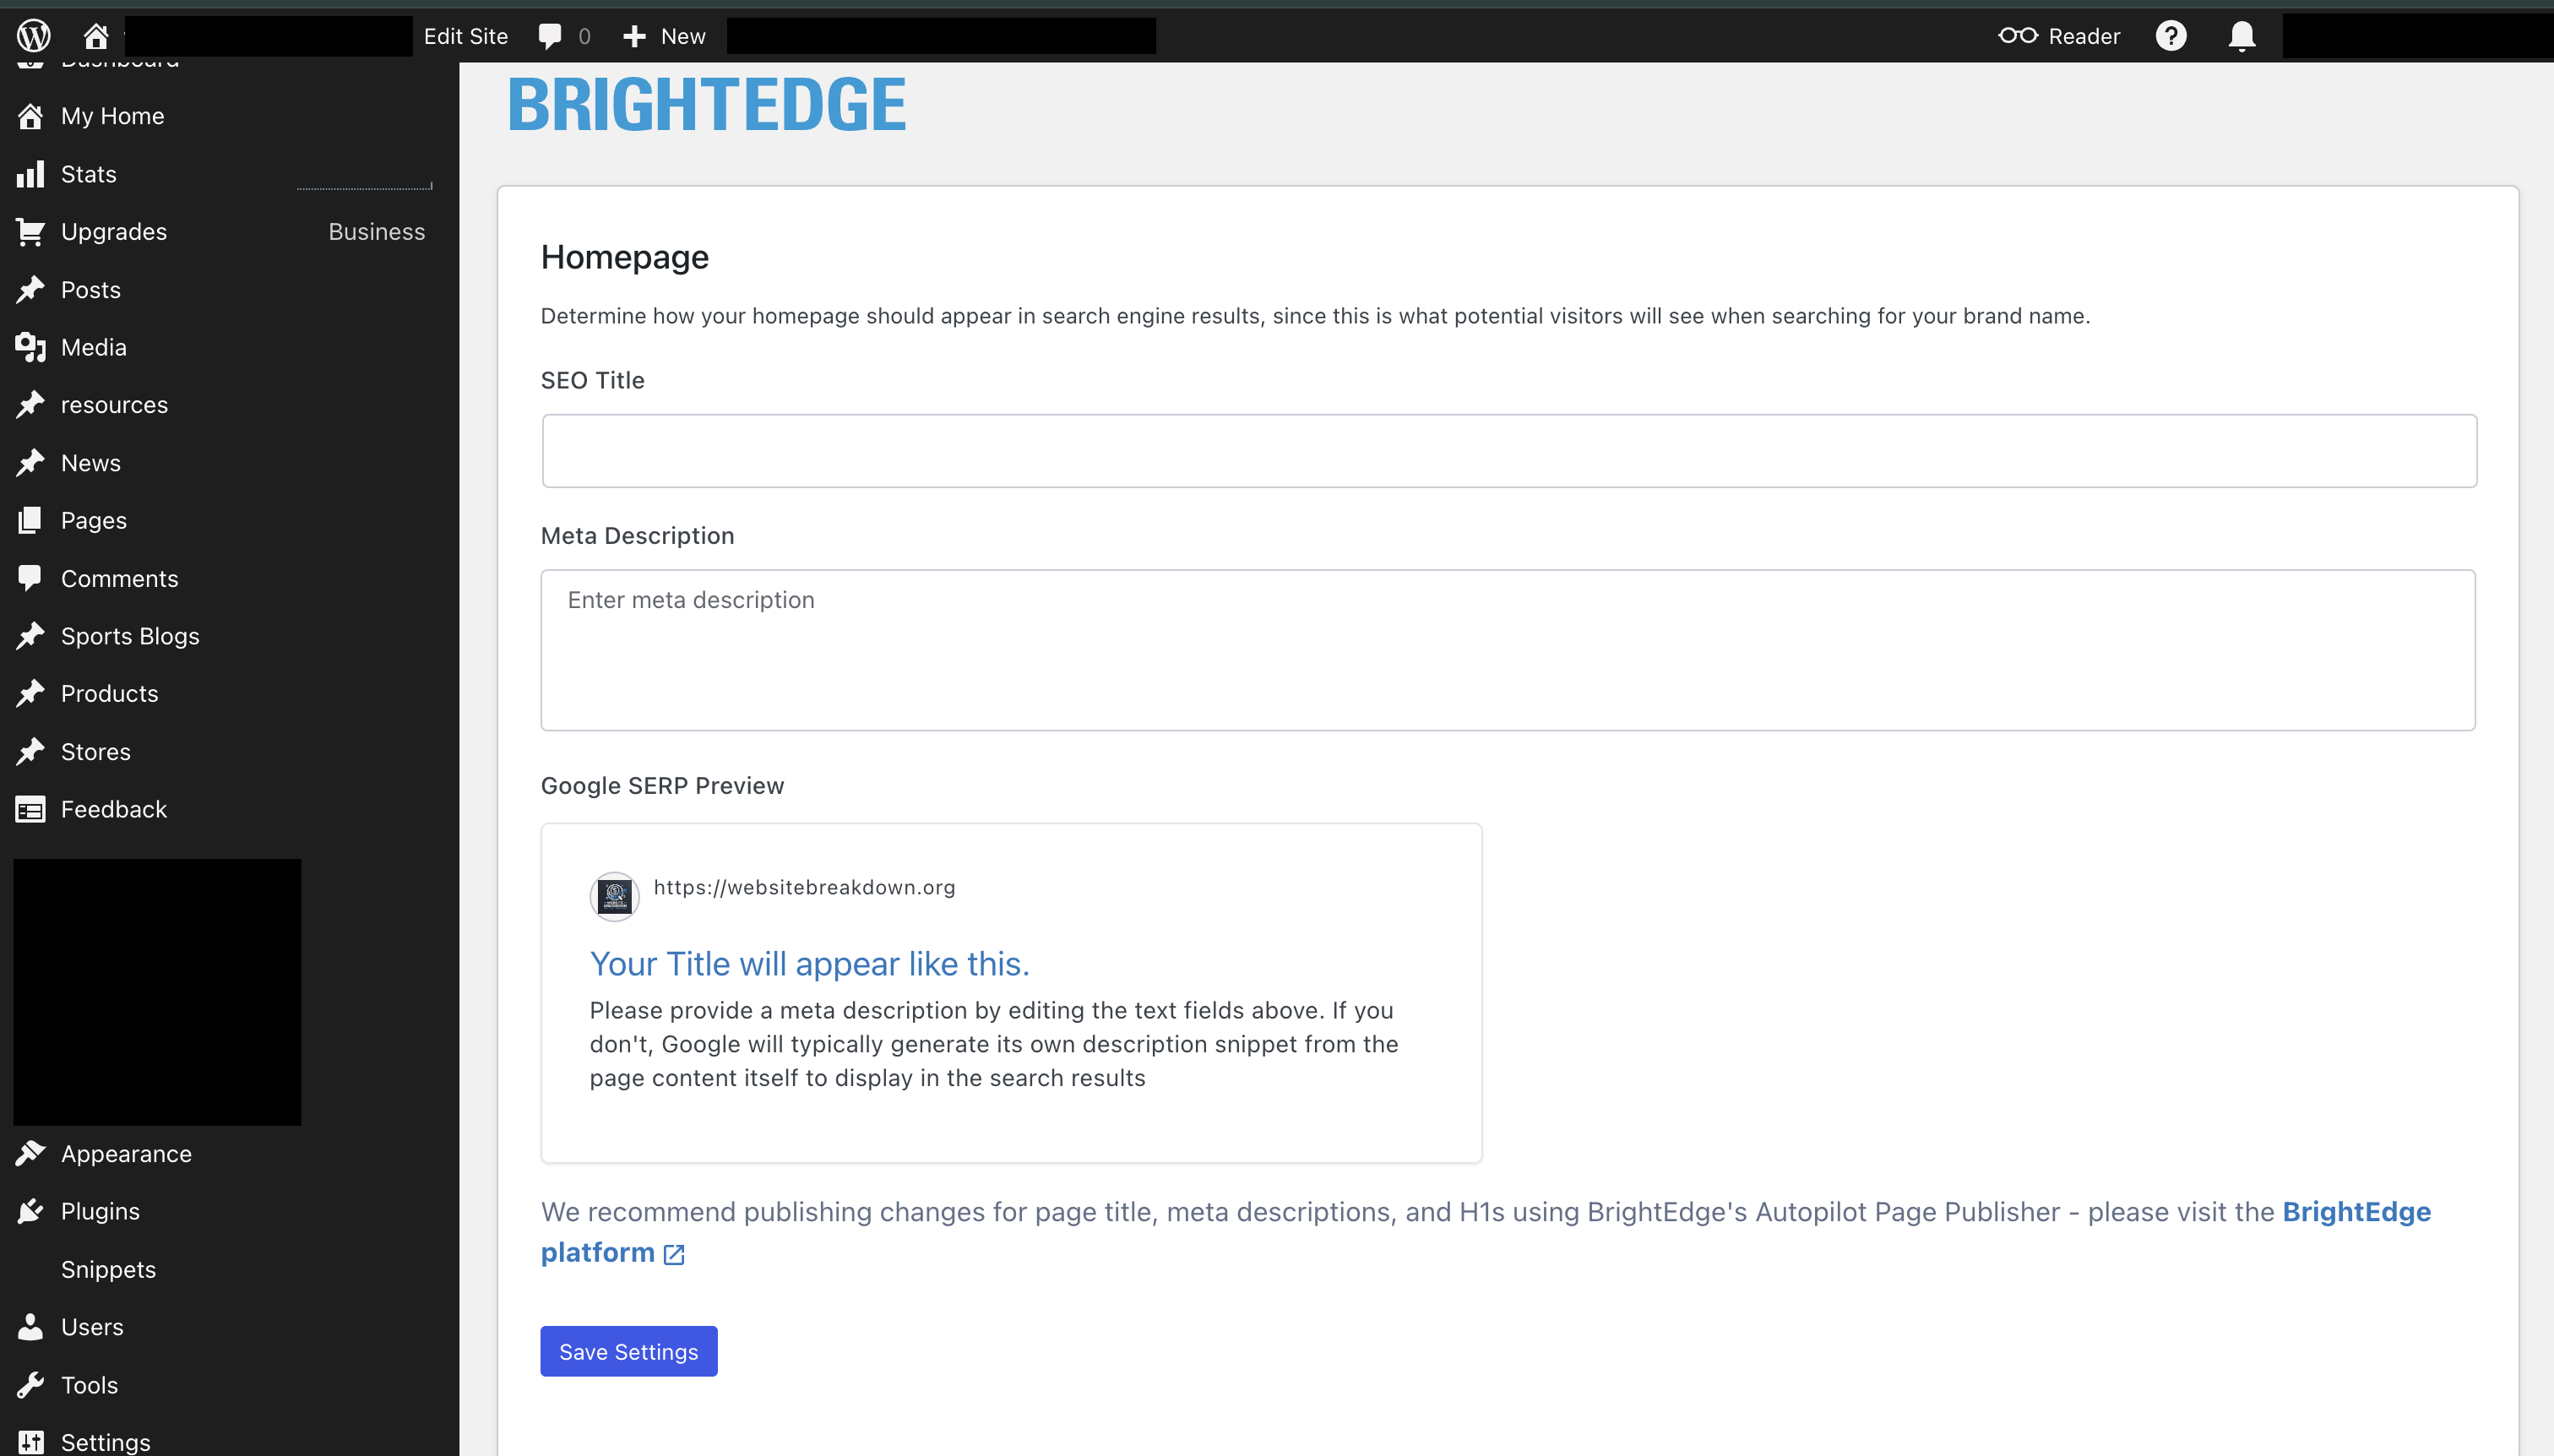Open Stats from the sidebar
2554x1456 pixels.
click(x=88, y=173)
